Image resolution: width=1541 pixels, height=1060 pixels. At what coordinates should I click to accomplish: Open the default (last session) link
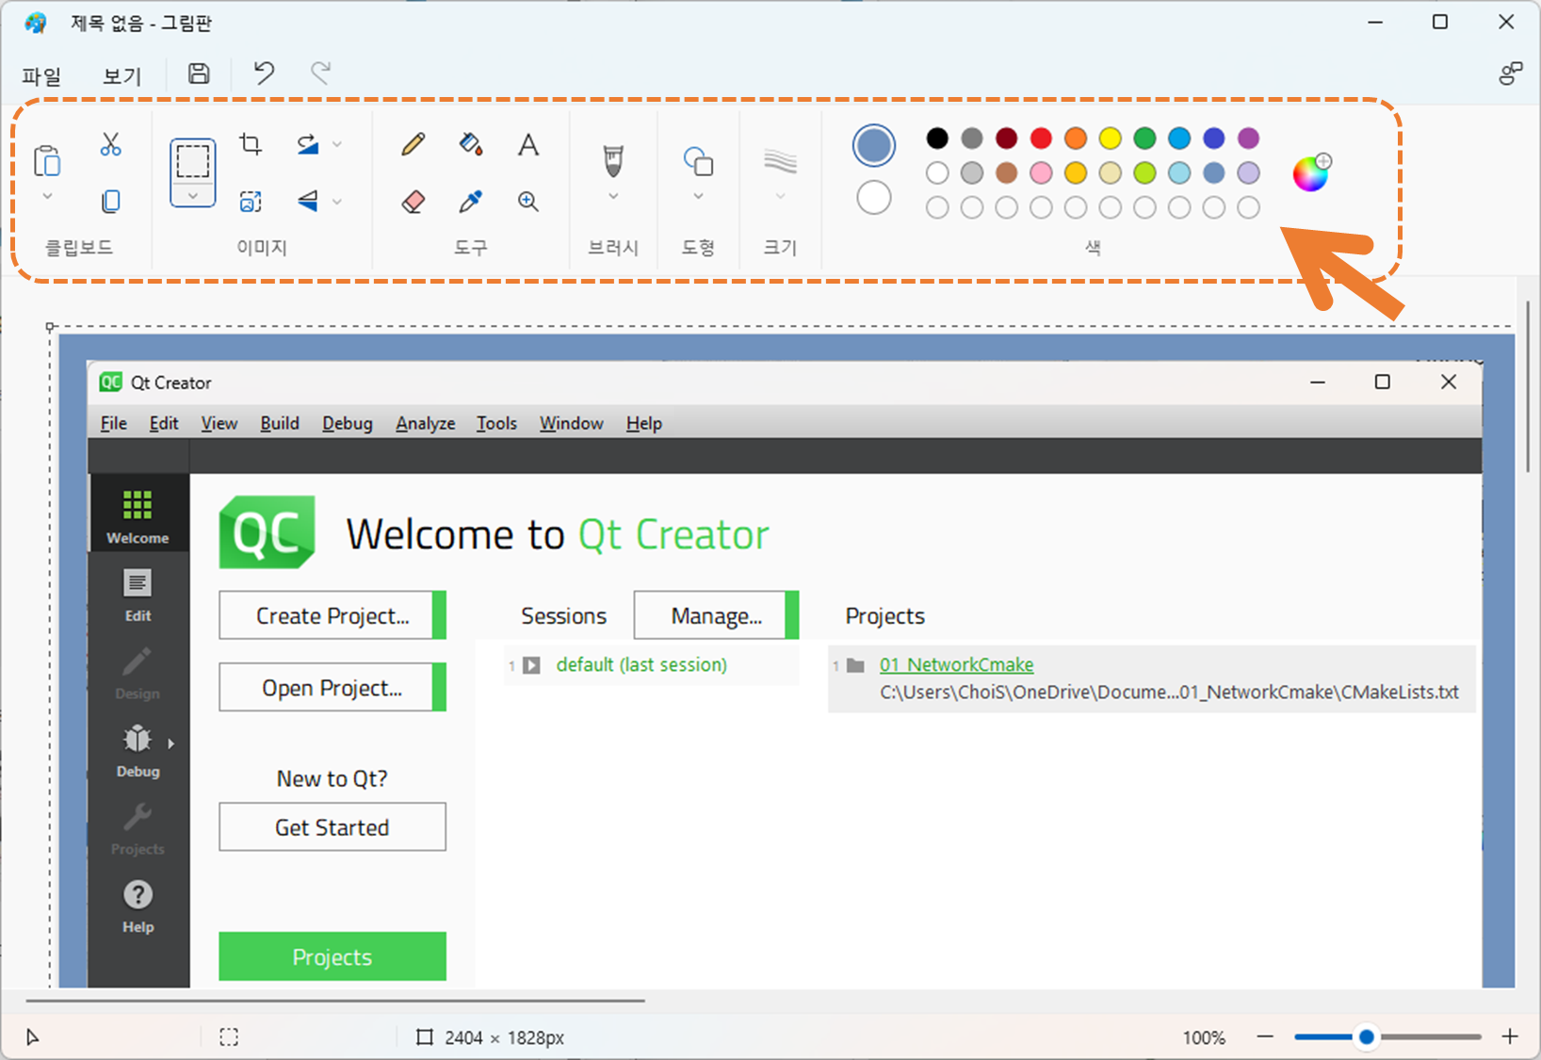click(641, 664)
